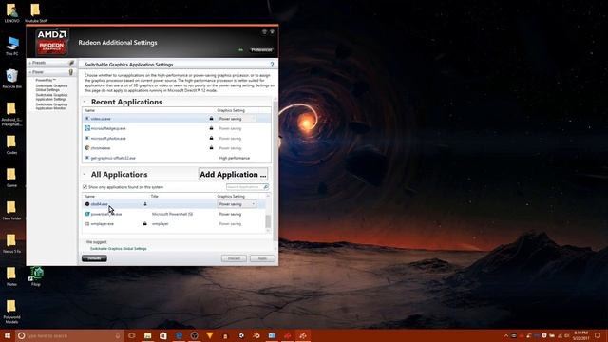The height and width of the screenshot is (342, 608).
Task: Click the Add Application button
Action: pyautogui.click(x=233, y=175)
